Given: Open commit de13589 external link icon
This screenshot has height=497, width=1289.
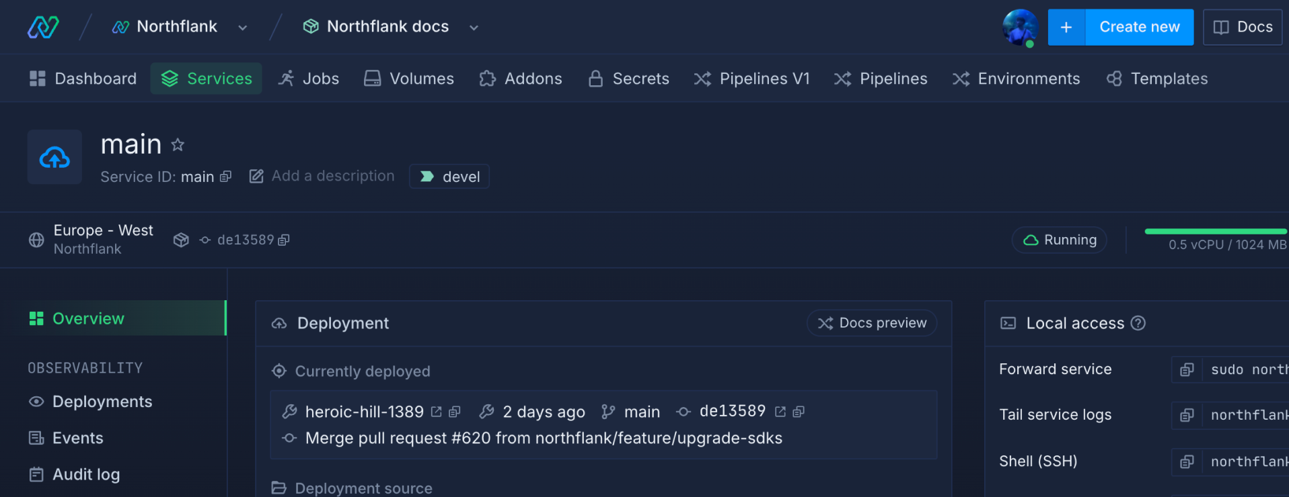Looking at the screenshot, I should [x=780, y=412].
